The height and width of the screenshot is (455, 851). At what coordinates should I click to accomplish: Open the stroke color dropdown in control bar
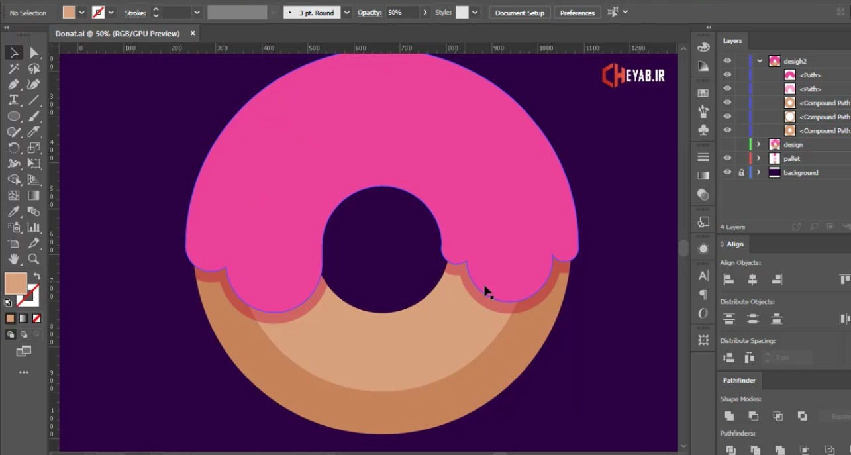point(111,13)
